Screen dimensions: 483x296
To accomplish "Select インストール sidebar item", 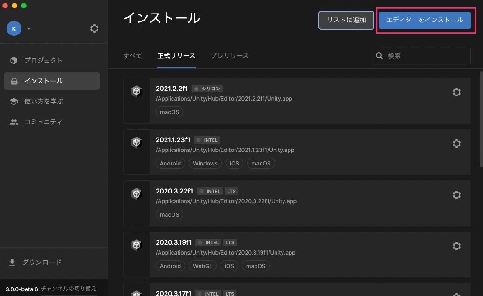I will point(52,81).
